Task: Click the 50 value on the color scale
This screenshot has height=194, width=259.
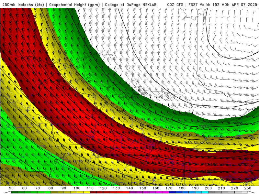Action: coord(11,188)
